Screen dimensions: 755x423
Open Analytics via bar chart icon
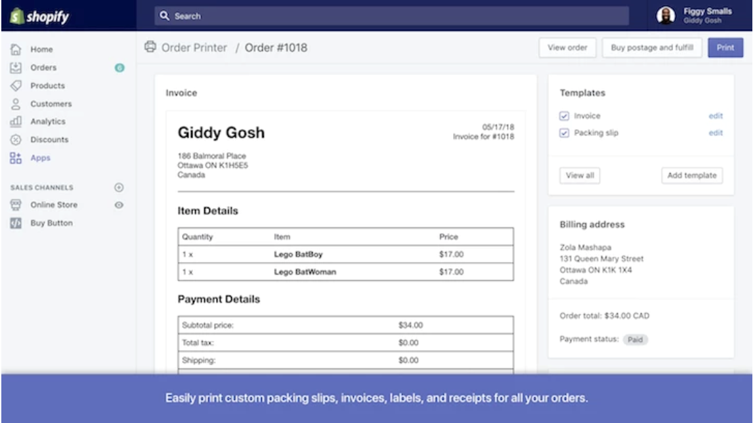coord(16,122)
